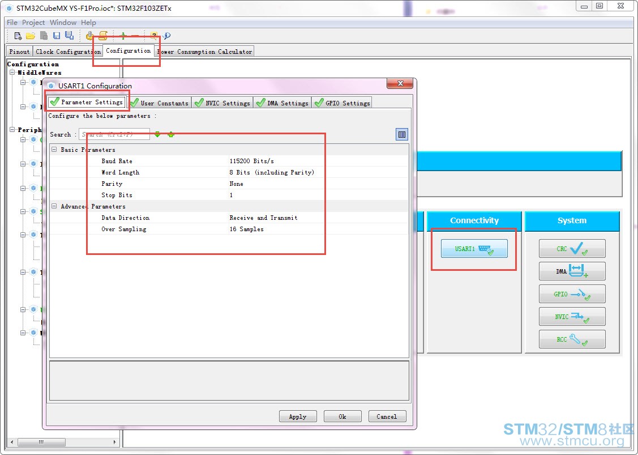Select the Over Sampling parameter row

229,229
